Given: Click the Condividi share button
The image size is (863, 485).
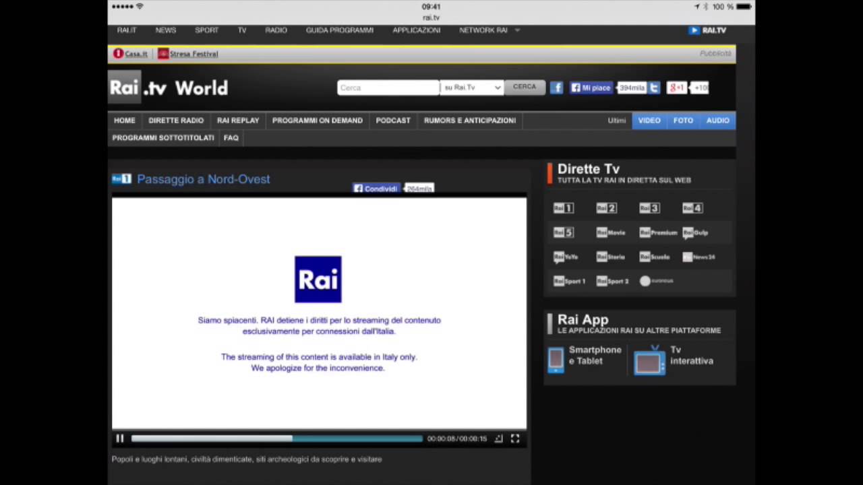Looking at the screenshot, I should click(376, 189).
